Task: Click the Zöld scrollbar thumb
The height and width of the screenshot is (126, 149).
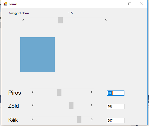Action: (71, 105)
